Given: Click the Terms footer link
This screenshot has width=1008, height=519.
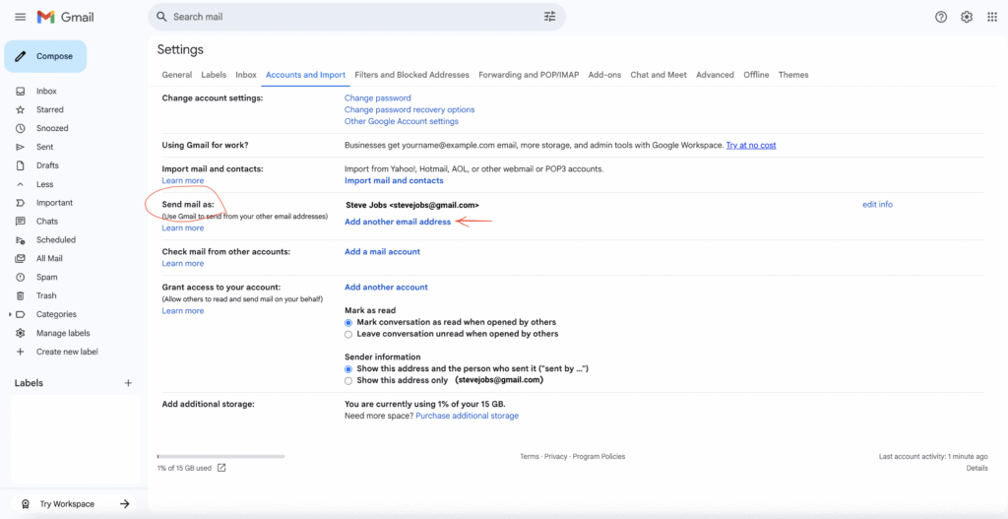Looking at the screenshot, I should tap(529, 457).
